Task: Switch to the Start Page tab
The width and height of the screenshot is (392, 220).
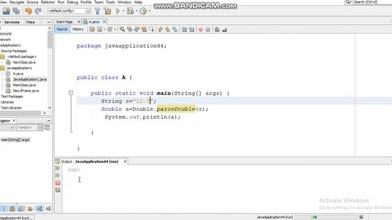Action: coord(64,22)
